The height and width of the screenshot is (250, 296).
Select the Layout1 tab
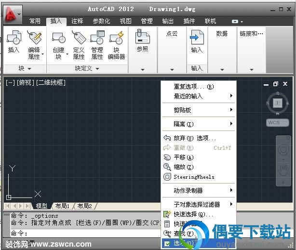62,206
